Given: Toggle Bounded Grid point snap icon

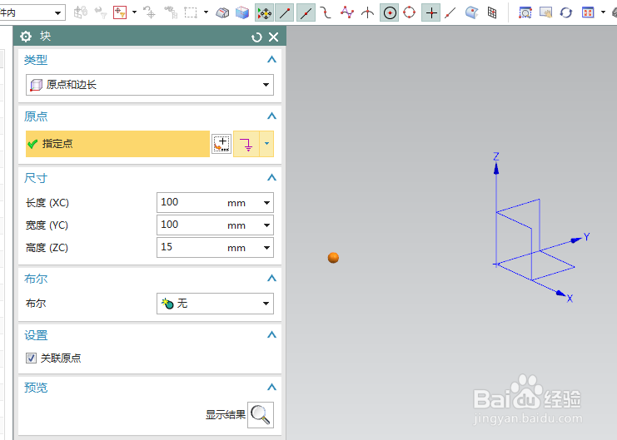Looking at the screenshot, I should [x=492, y=13].
